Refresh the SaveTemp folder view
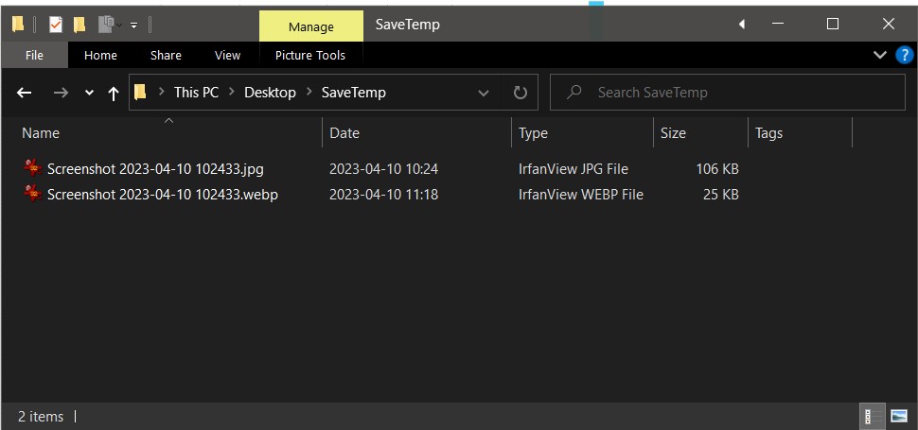This screenshot has height=430, width=918. [520, 93]
